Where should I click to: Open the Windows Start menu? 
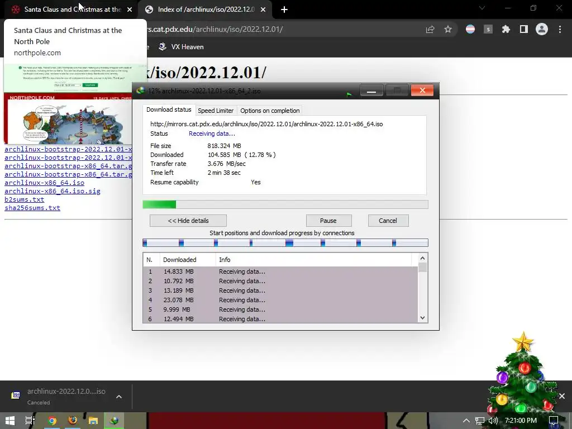point(10,421)
